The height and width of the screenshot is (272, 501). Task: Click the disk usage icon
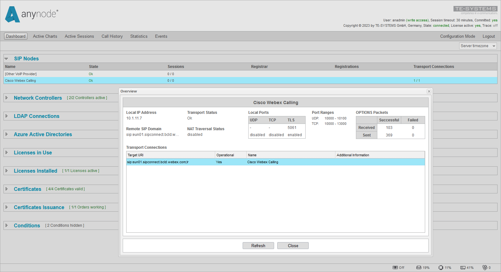tap(419, 268)
